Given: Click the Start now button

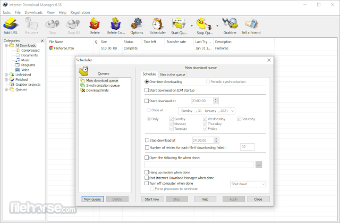Looking at the screenshot, I should pyautogui.click(x=152, y=199).
